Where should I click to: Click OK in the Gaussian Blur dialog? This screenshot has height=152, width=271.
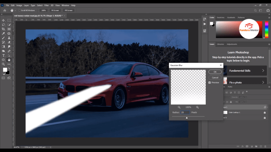[x=215, y=72]
